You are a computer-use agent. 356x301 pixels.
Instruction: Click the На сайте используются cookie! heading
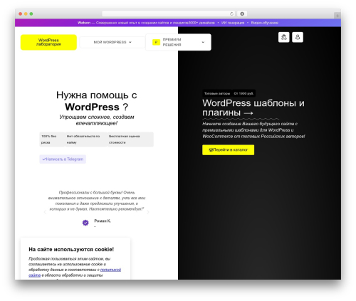[x=71, y=249]
